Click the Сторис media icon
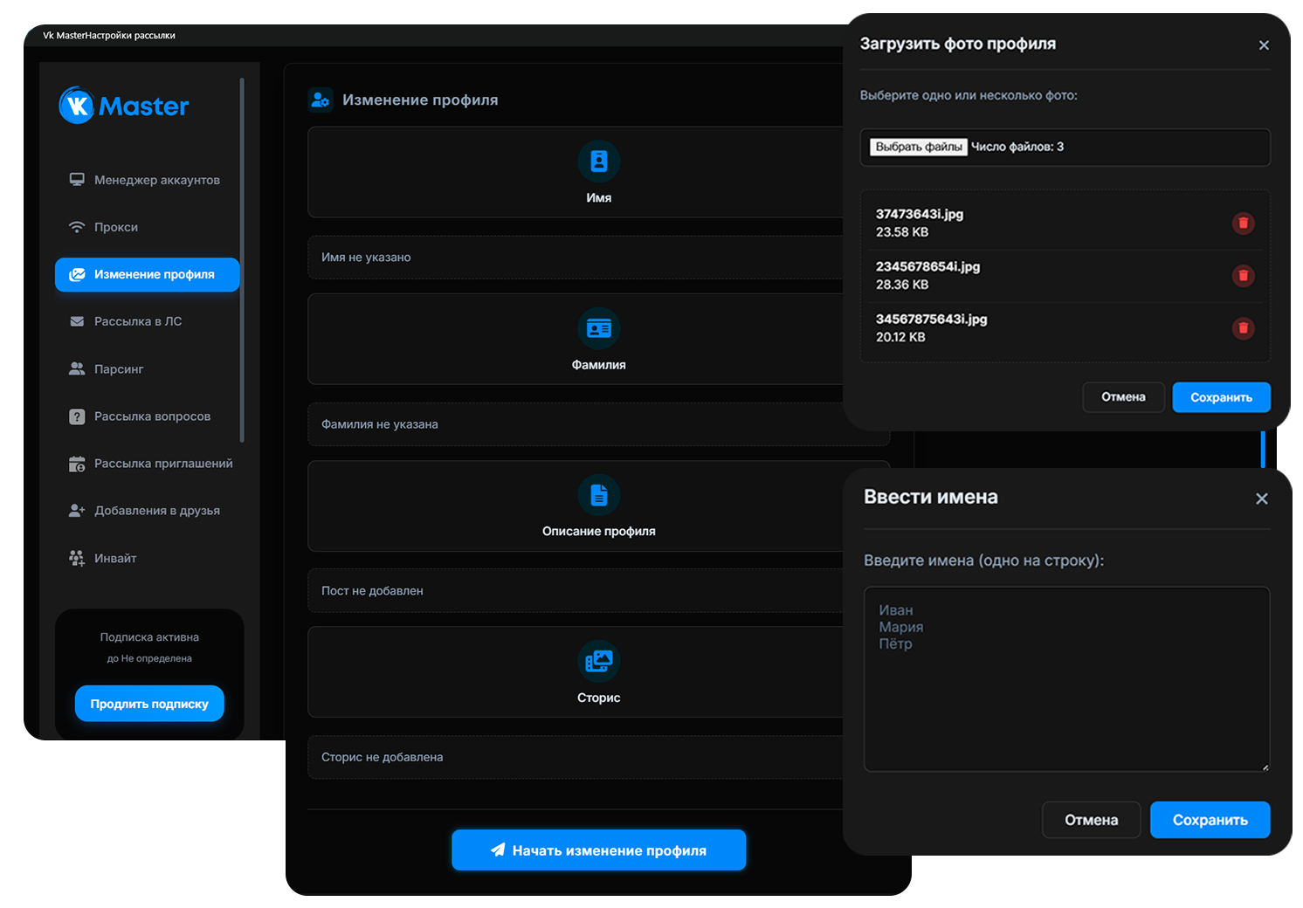 point(598,662)
